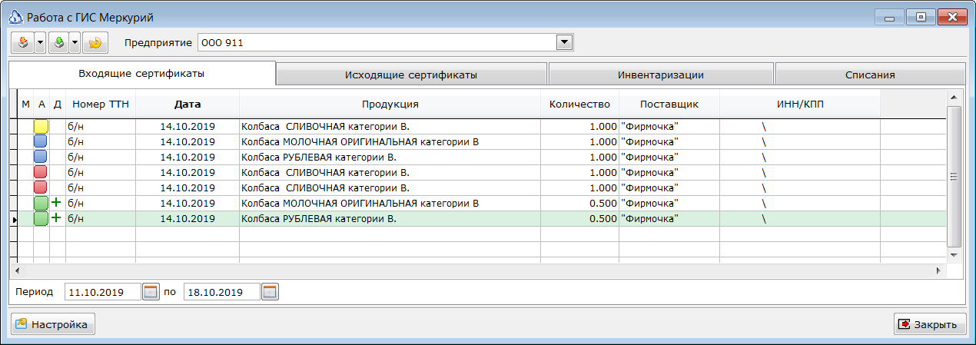Maximize the Работа с ГИС Меркурий window
976x345 pixels.
(x=920, y=15)
